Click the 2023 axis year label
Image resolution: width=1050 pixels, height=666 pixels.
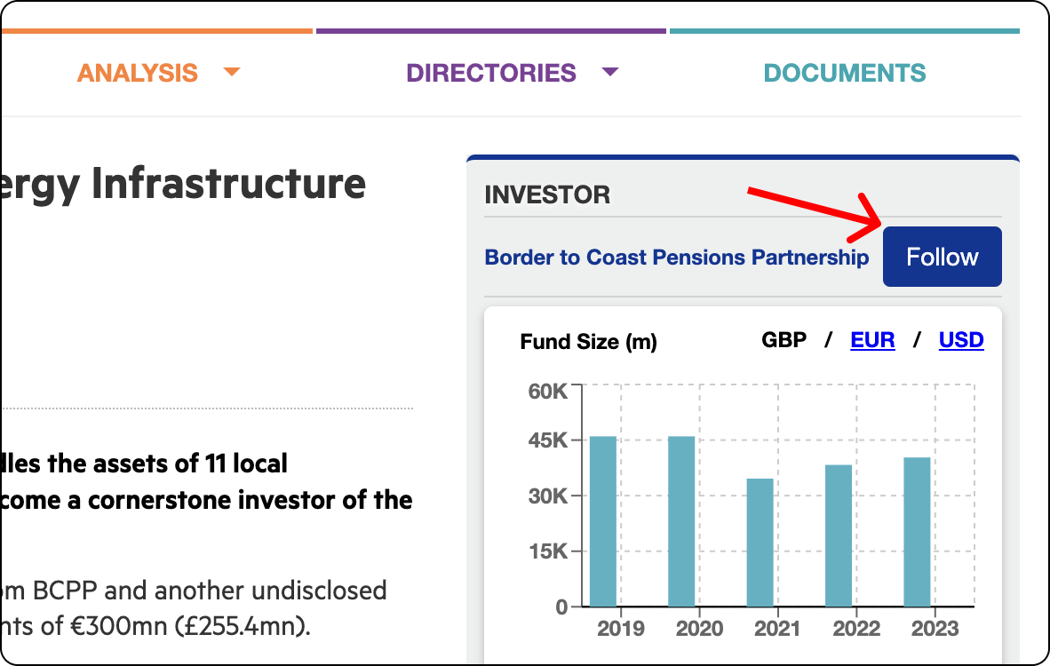pyautogui.click(x=935, y=629)
